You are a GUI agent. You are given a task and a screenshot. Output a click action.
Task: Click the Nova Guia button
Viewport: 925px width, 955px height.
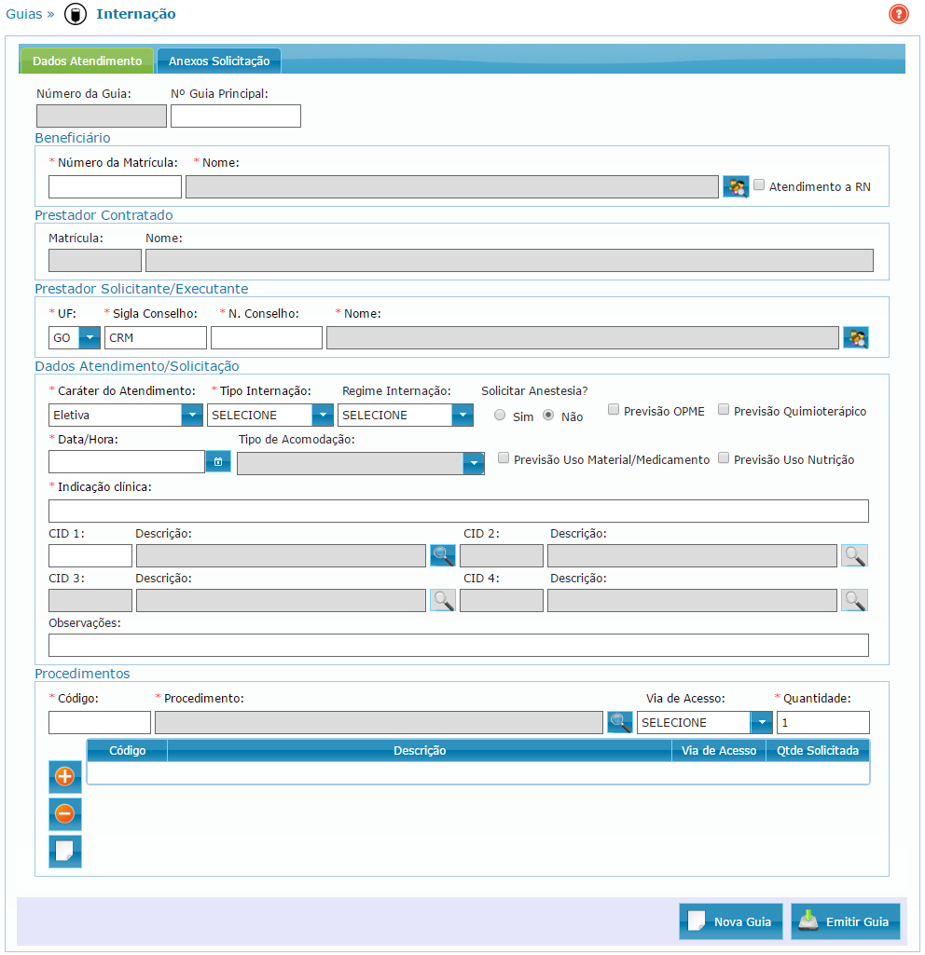pyautogui.click(x=731, y=921)
